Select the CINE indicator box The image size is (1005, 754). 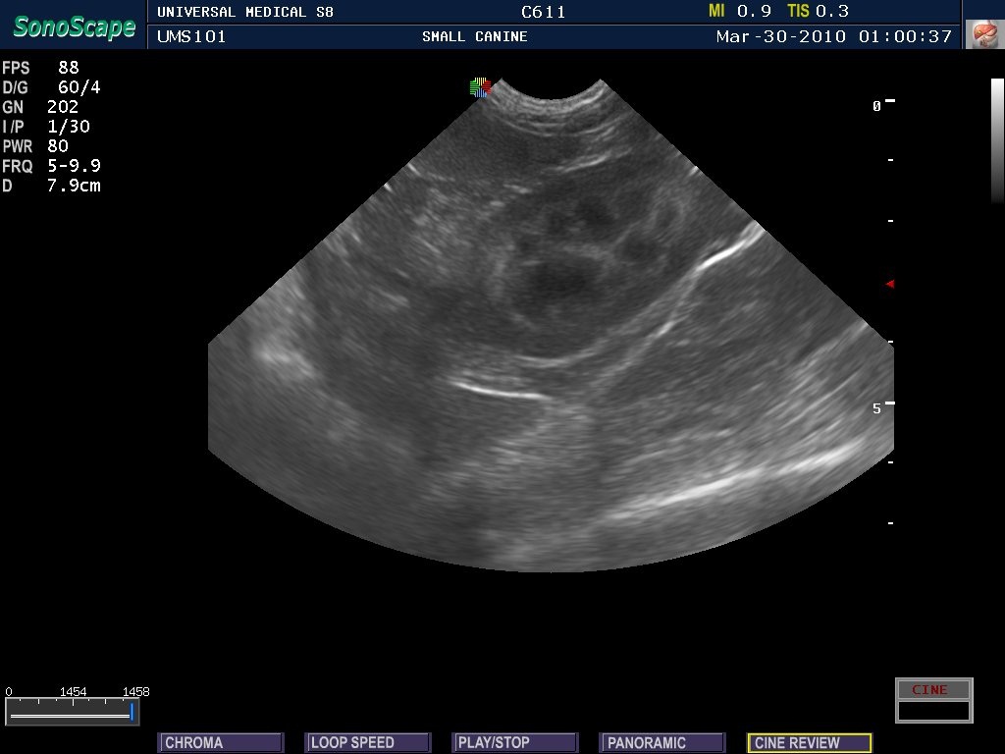(933, 689)
